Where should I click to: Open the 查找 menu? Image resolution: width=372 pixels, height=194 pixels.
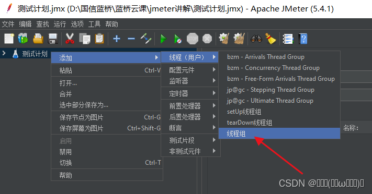tap(43, 24)
